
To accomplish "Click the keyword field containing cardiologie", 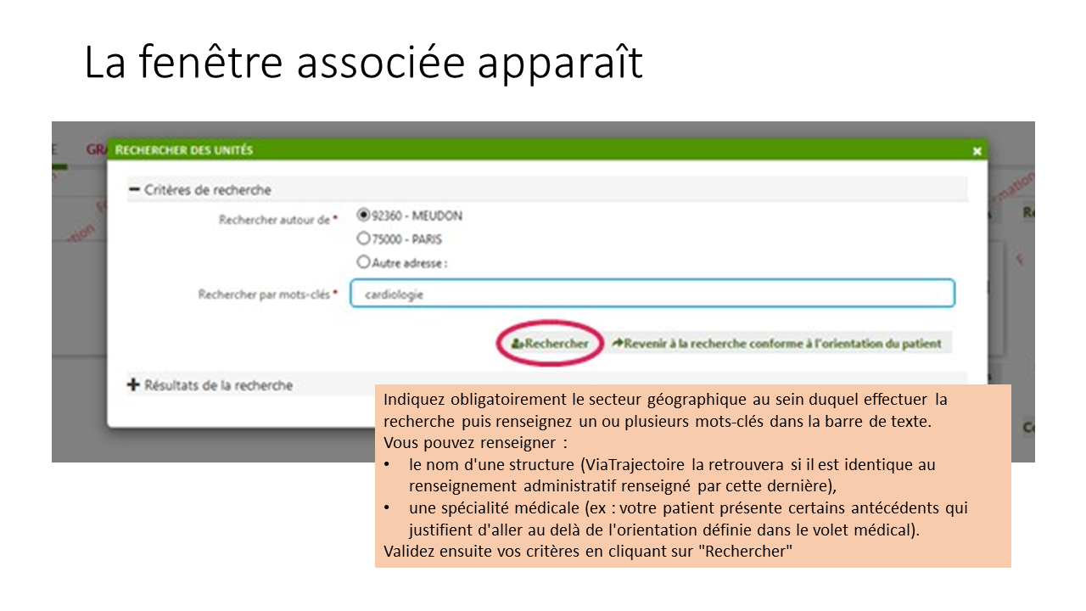I will [652, 294].
